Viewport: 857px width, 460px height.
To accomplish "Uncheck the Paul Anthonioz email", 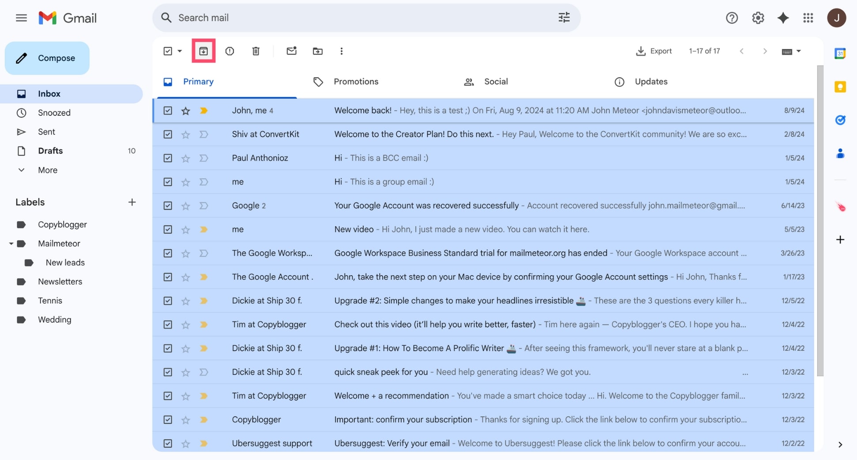I will (x=168, y=158).
